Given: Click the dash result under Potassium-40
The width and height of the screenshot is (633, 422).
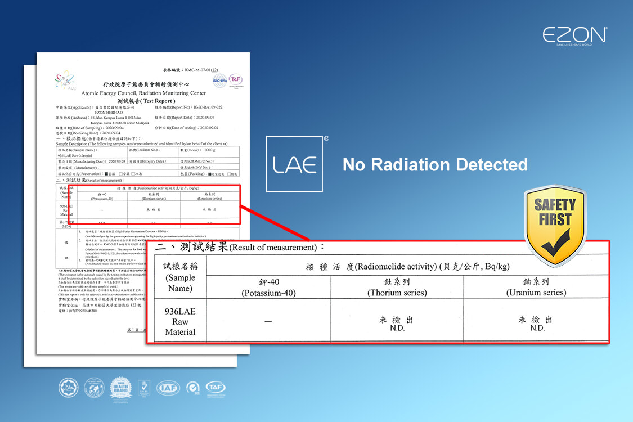Looking at the screenshot, I should click(268, 321).
